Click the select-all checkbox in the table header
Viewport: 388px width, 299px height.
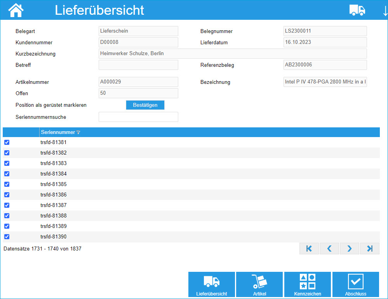click(x=7, y=132)
